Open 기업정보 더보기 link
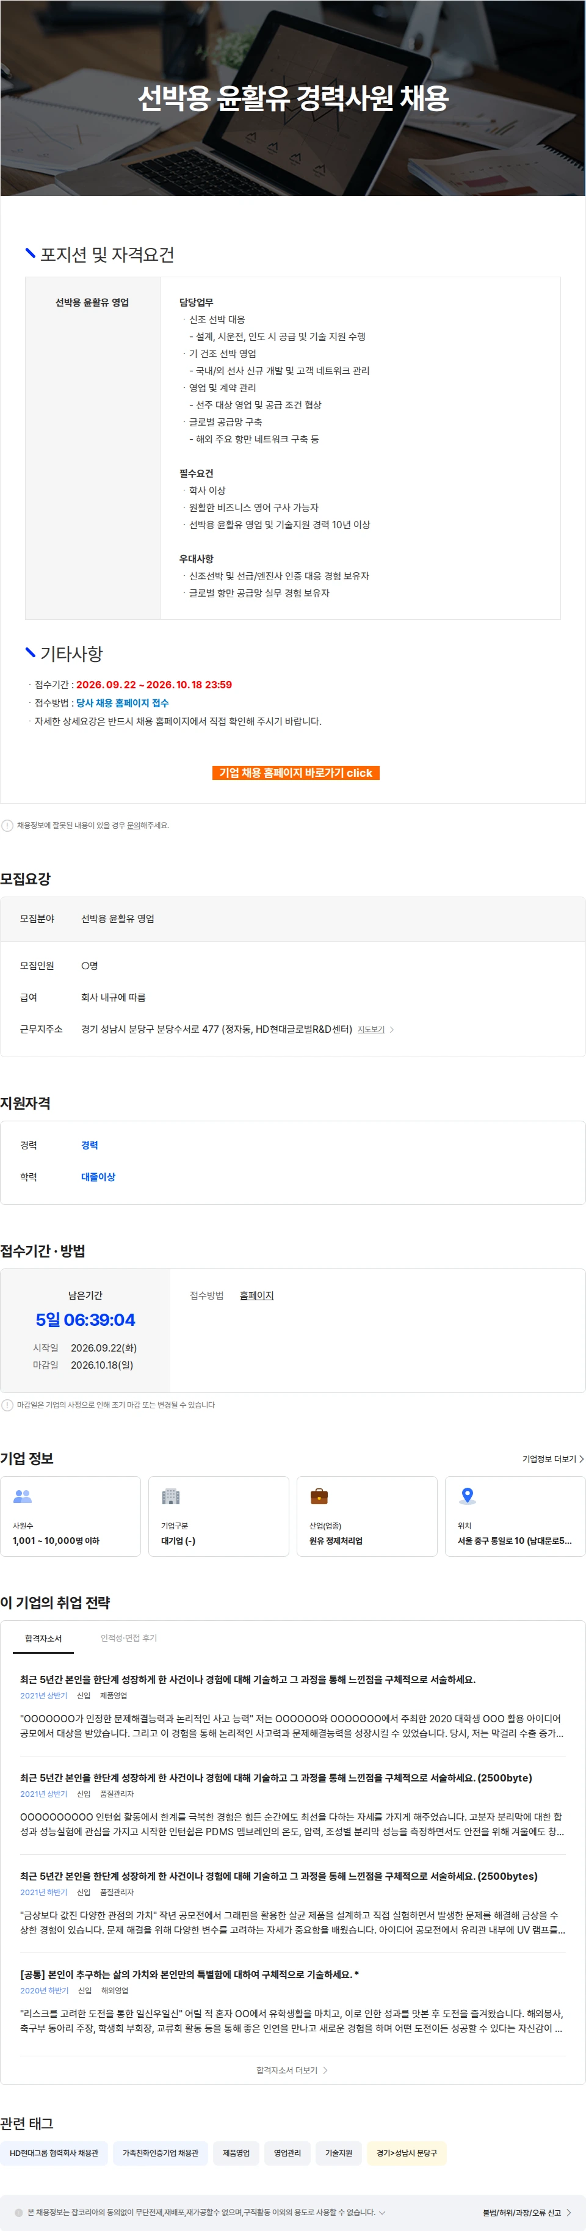The width and height of the screenshot is (586, 2231). click(x=552, y=1458)
